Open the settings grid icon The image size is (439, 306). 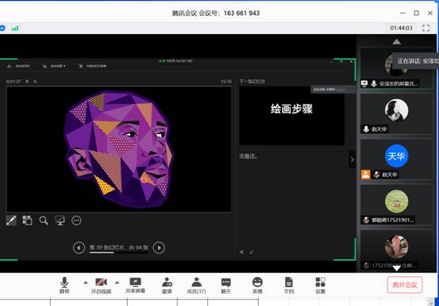320,285
